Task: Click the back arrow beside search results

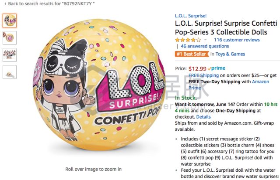Action: point(5,3)
